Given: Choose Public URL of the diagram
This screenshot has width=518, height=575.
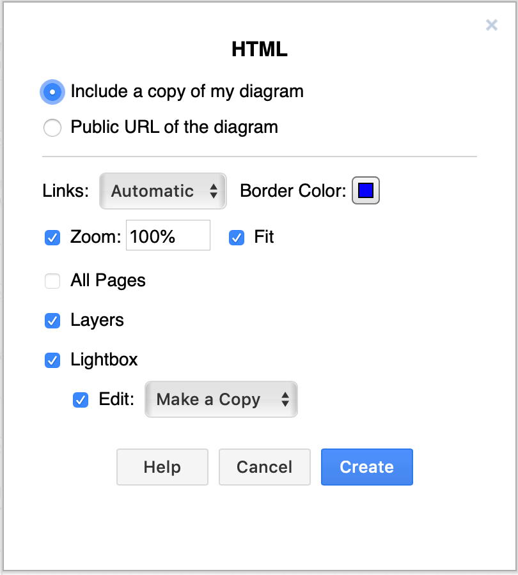Looking at the screenshot, I should [52, 127].
